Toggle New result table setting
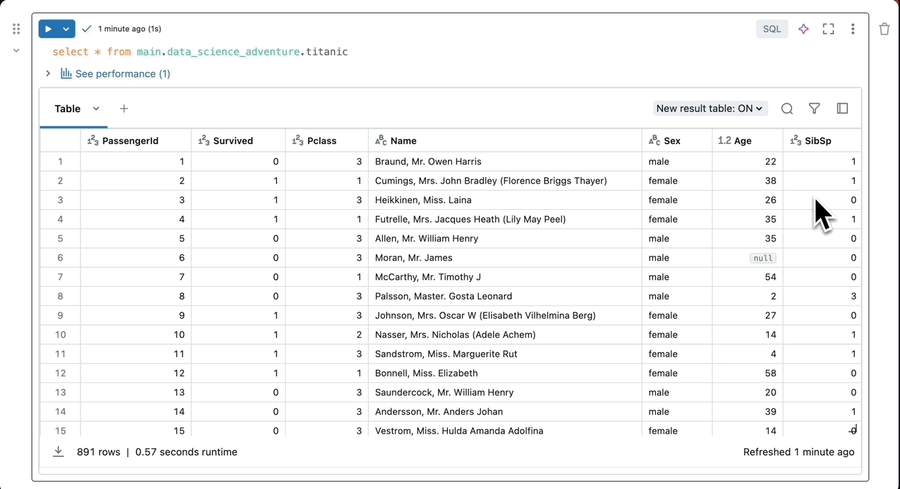This screenshot has height=489, width=900. tap(709, 108)
